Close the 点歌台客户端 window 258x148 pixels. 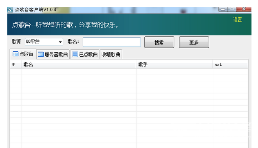(x=244, y=9)
